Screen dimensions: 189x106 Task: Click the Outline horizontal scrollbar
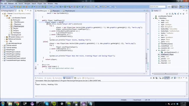[165, 74]
